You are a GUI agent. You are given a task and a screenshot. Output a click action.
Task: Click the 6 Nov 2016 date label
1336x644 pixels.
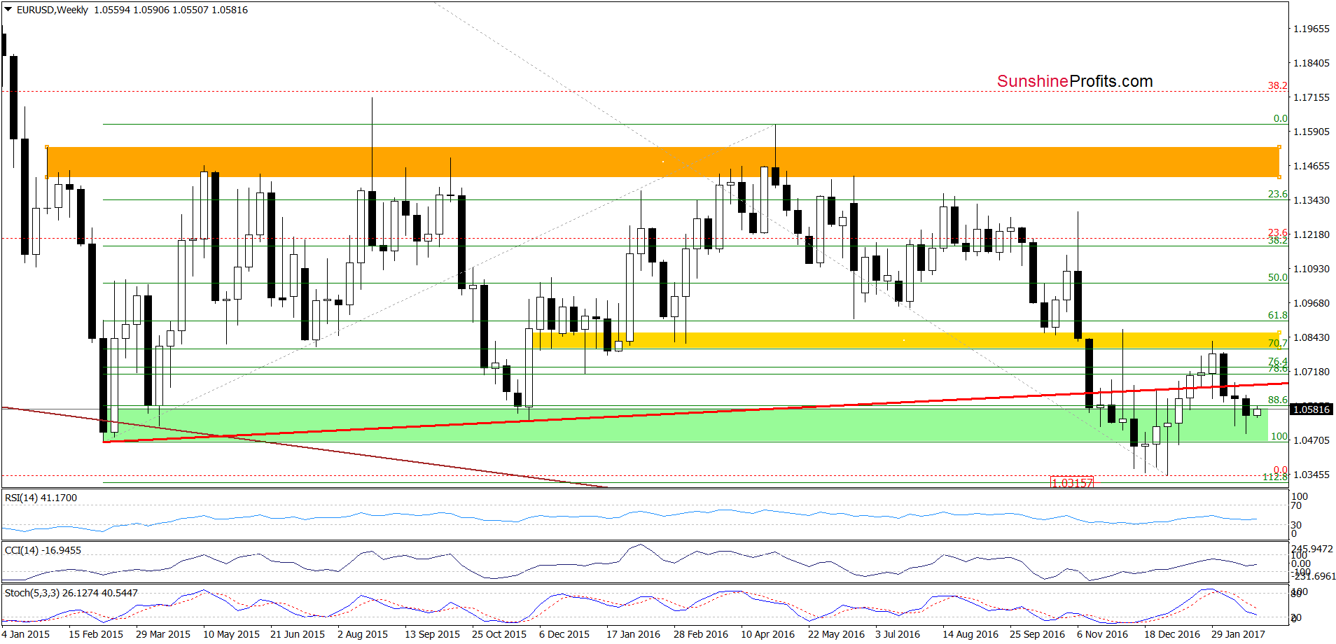point(1103,634)
